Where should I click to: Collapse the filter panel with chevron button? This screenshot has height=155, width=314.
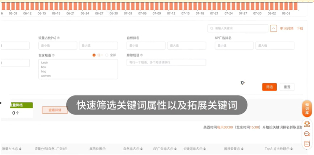pyautogui.click(x=273, y=29)
